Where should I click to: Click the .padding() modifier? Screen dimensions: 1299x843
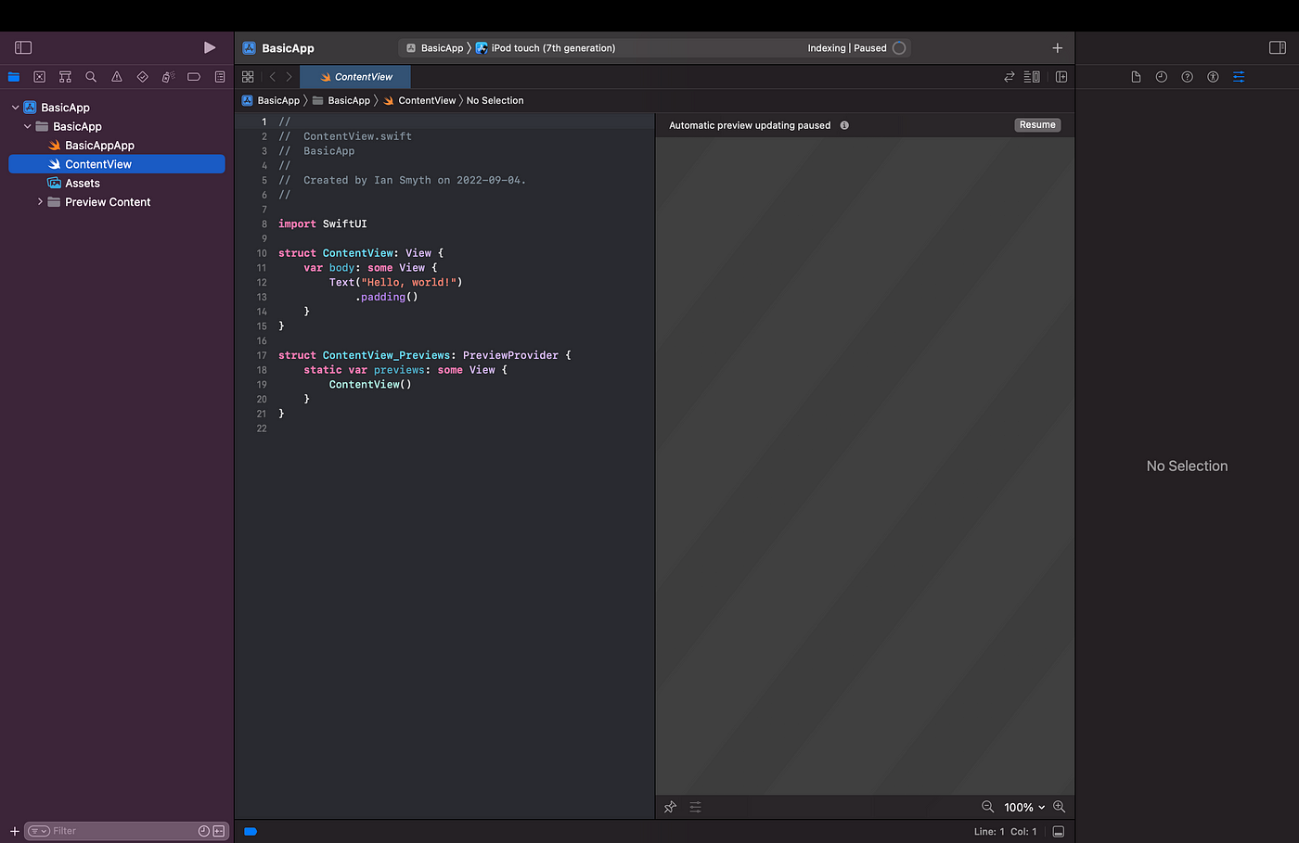pyautogui.click(x=387, y=297)
